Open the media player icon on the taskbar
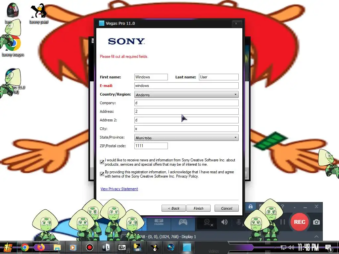The width and height of the screenshot is (339, 254). (x=73, y=247)
